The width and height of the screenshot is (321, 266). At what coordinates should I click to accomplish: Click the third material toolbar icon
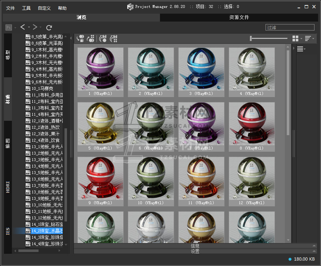click(x=103, y=38)
